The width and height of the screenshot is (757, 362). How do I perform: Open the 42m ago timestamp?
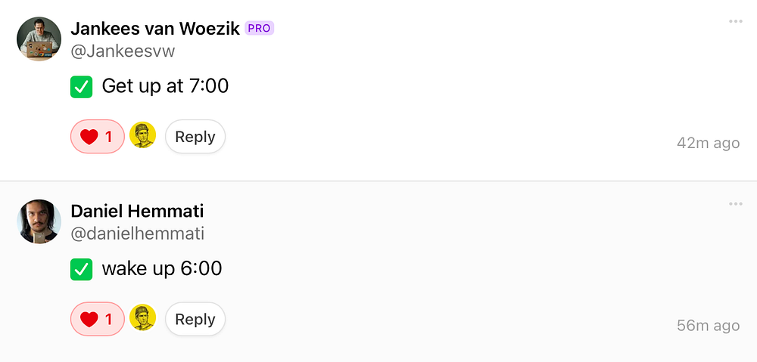point(708,143)
